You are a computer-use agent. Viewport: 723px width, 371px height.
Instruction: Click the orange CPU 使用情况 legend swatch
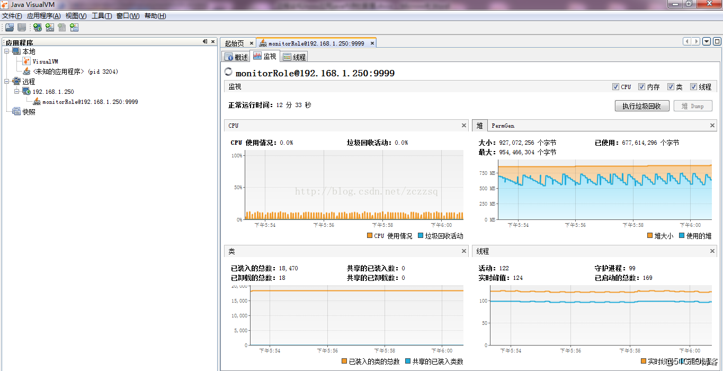click(369, 236)
